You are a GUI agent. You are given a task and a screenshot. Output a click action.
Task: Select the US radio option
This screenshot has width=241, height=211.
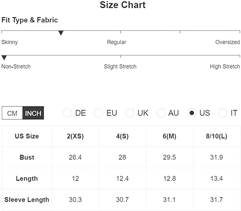(192, 113)
